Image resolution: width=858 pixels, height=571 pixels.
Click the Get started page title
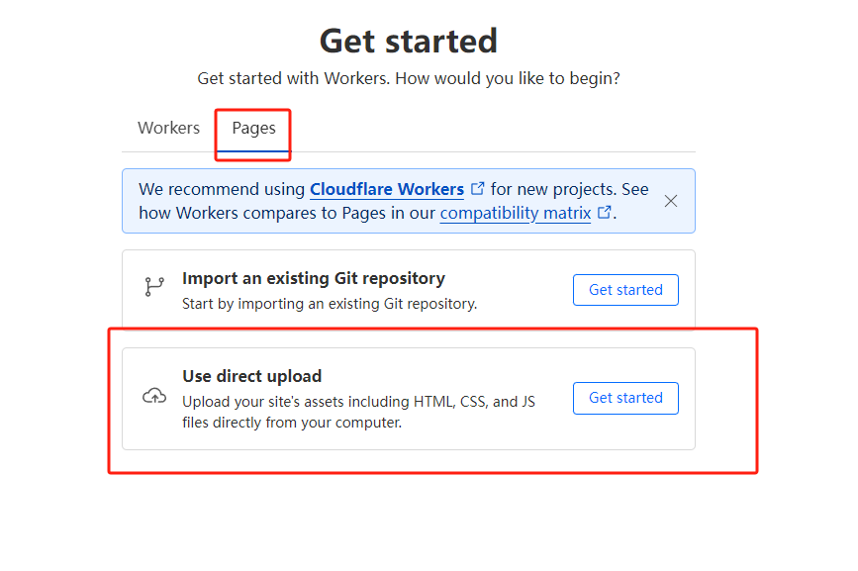(x=409, y=41)
